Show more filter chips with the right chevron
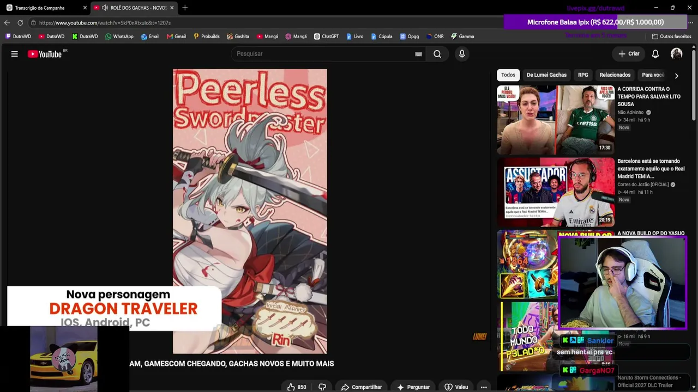This screenshot has width=698, height=392. coord(676,76)
